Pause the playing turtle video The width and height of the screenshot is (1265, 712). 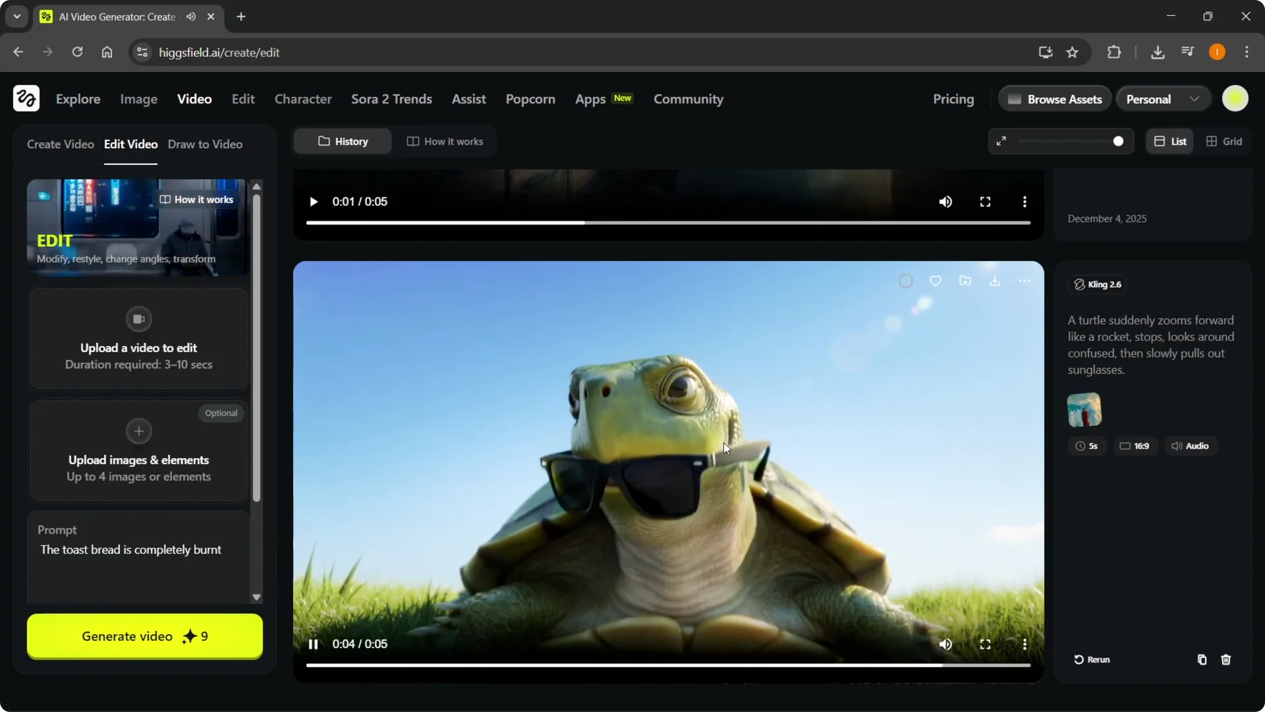(x=313, y=644)
